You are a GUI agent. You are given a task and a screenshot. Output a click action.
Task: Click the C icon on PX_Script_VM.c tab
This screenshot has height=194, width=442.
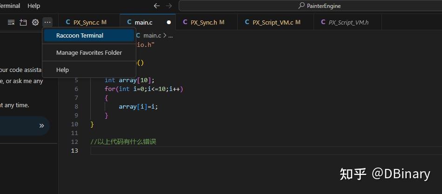[x=247, y=22]
